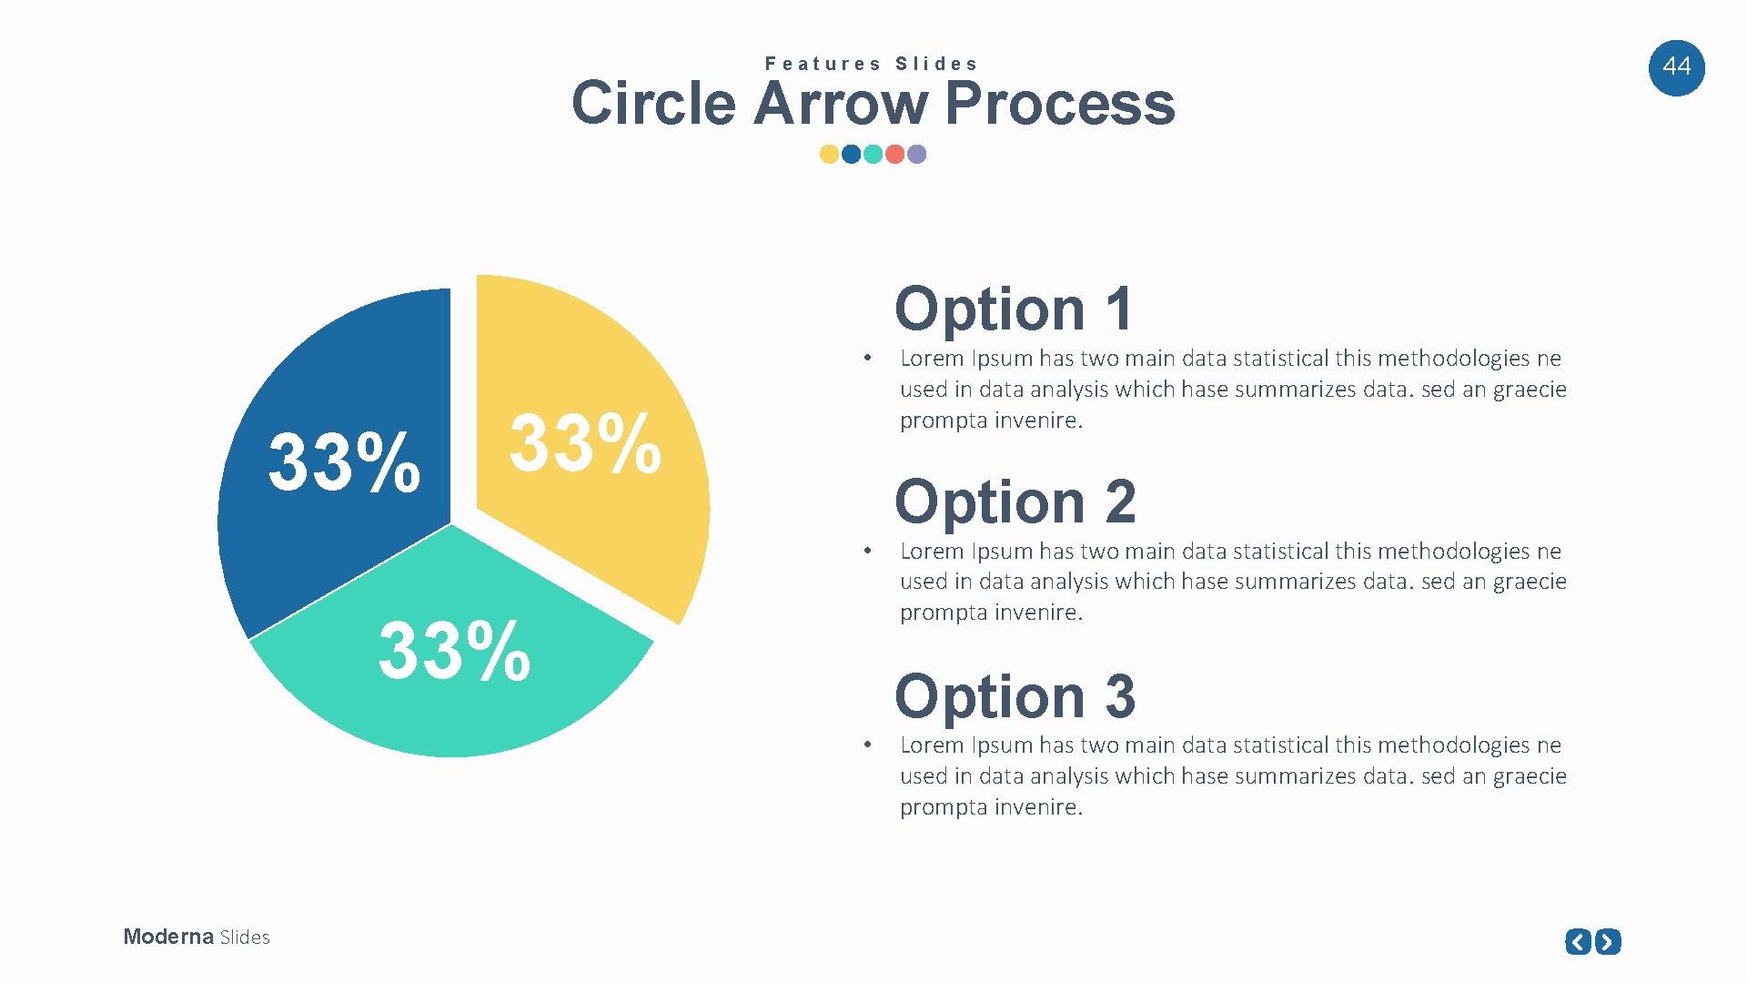The width and height of the screenshot is (1747, 983).
Task: Click the Option 2 heading
Action: [x=1015, y=502]
